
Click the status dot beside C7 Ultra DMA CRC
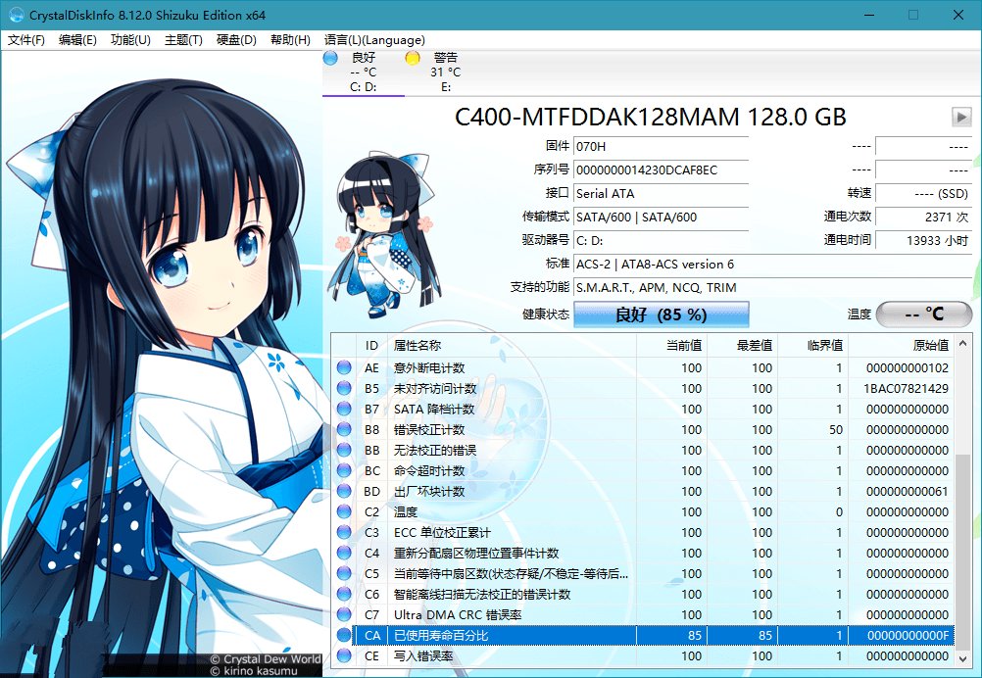click(342, 614)
